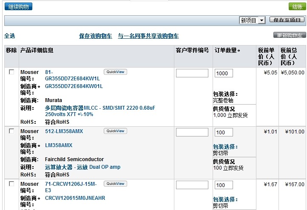307x210 pixels.
Task: Tick remove checkbox for 512-LM358AMX row
Action: 11,131
